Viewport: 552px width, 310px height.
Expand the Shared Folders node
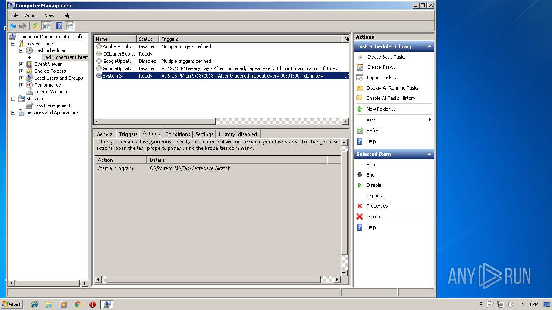tap(21, 71)
